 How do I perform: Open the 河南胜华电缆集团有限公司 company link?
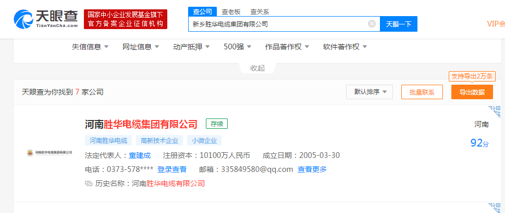pyautogui.click(x=141, y=124)
